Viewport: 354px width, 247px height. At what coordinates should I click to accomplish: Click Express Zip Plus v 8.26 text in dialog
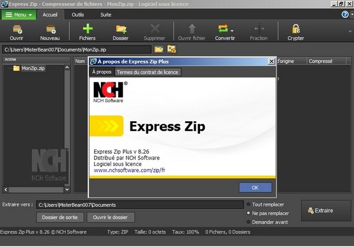point(122,151)
